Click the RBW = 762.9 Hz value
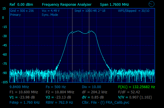This screenshot has width=164, height=108. 59,103
